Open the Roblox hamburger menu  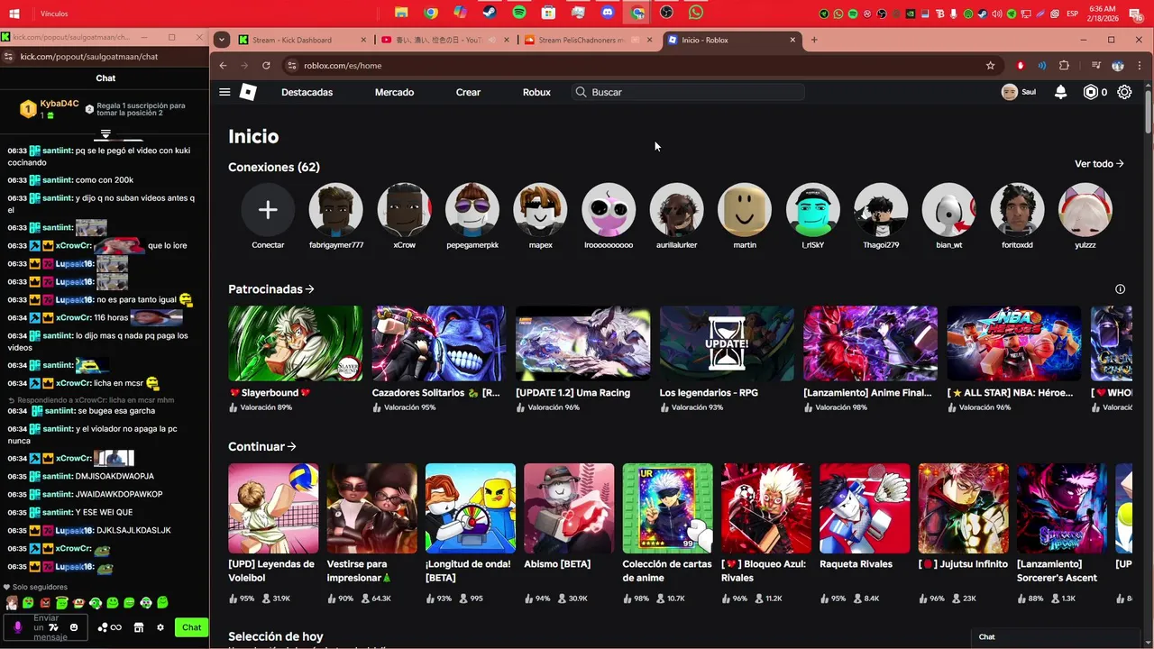[224, 92]
